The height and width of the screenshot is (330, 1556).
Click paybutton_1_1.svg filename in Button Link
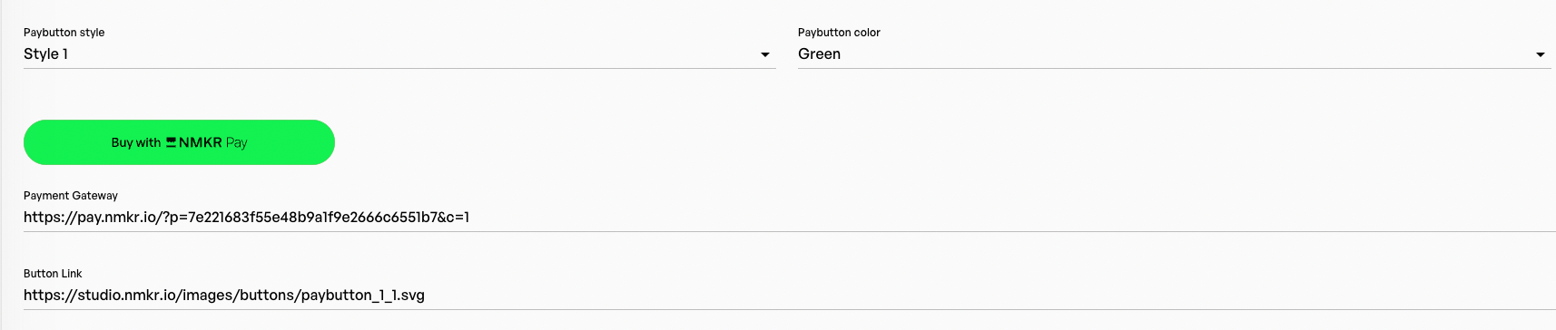(x=363, y=295)
